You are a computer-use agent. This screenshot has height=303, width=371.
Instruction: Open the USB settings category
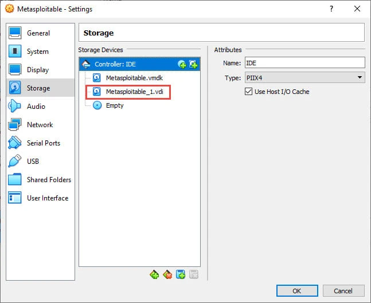pyautogui.click(x=40, y=161)
